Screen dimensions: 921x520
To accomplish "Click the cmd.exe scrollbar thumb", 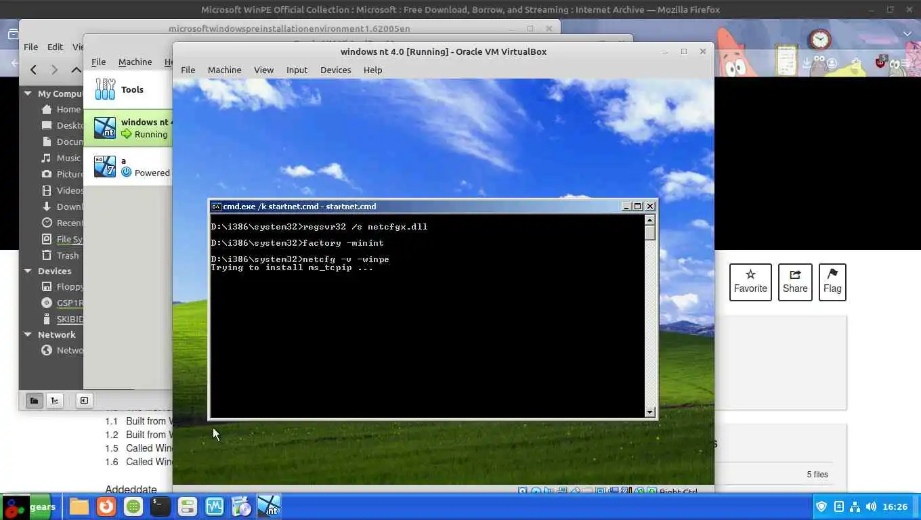I will (x=650, y=232).
